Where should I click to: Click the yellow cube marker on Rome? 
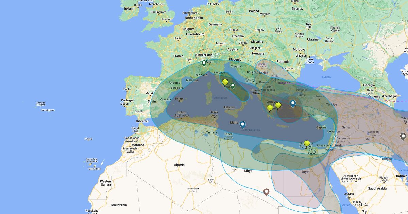(225, 83)
